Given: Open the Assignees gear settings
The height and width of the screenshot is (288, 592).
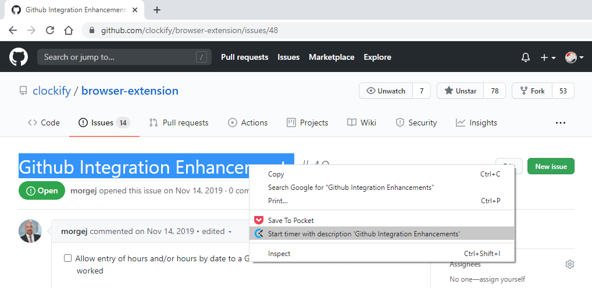Looking at the screenshot, I should [x=570, y=264].
